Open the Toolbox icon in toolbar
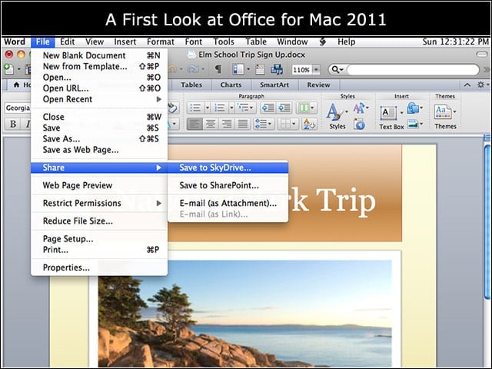 pyautogui.click(x=260, y=69)
